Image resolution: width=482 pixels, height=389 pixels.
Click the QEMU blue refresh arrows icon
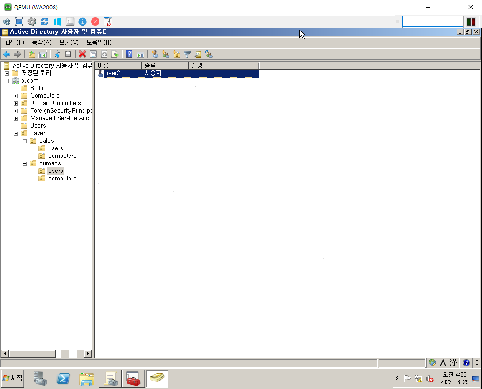tap(45, 22)
